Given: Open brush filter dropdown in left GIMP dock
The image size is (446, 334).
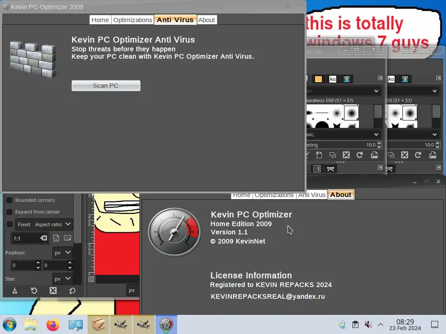Looking at the screenshot, I should (376, 91).
